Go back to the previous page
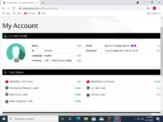Screen dimensions: 163x122 point(4,8)
